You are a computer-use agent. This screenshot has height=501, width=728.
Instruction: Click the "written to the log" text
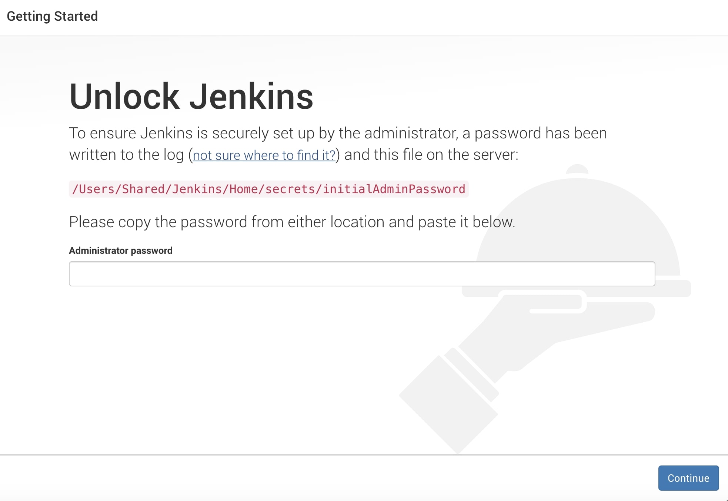coord(126,155)
